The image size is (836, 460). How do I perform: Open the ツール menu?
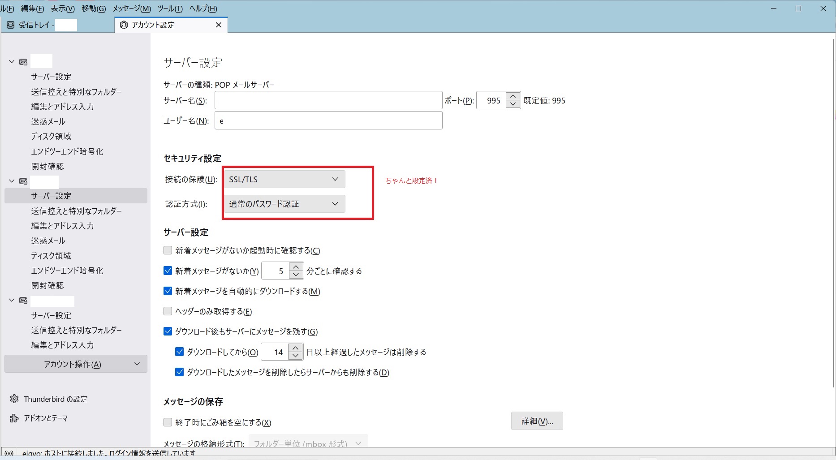tap(170, 9)
